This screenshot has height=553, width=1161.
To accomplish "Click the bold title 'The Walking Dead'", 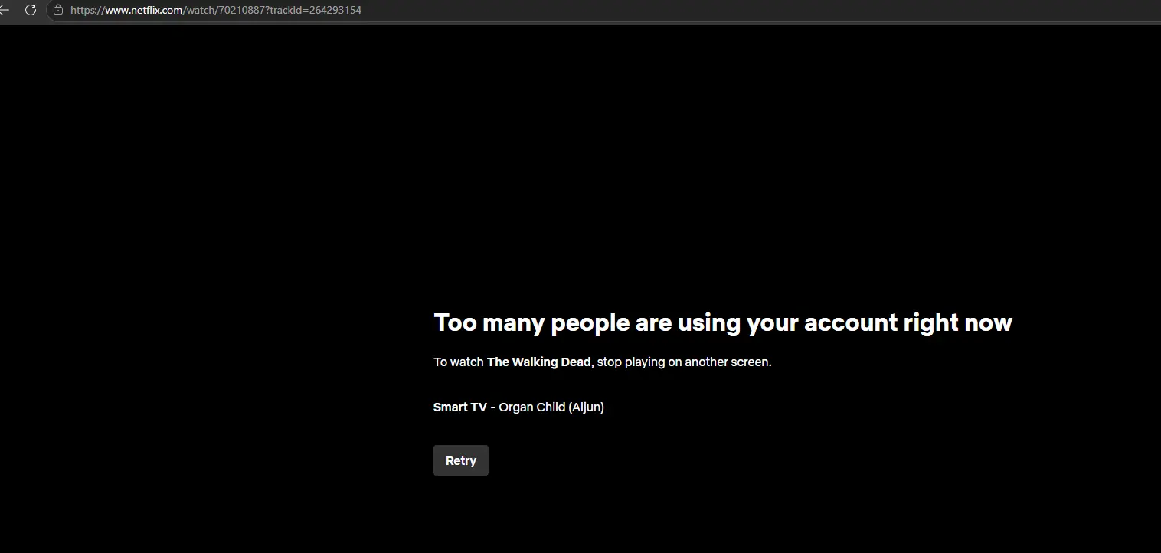I will pyautogui.click(x=540, y=362).
